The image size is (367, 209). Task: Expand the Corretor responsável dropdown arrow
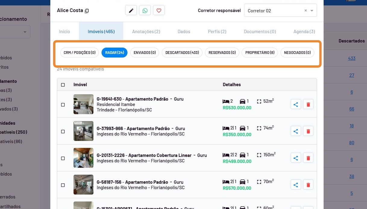pyautogui.click(x=312, y=11)
